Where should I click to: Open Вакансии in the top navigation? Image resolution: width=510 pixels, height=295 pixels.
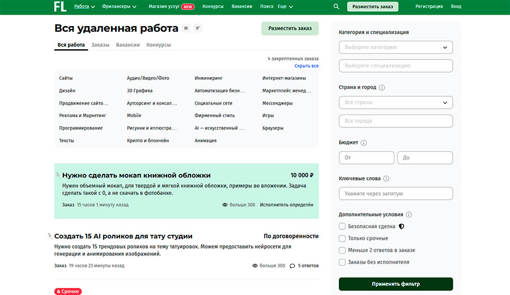coord(241,6)
